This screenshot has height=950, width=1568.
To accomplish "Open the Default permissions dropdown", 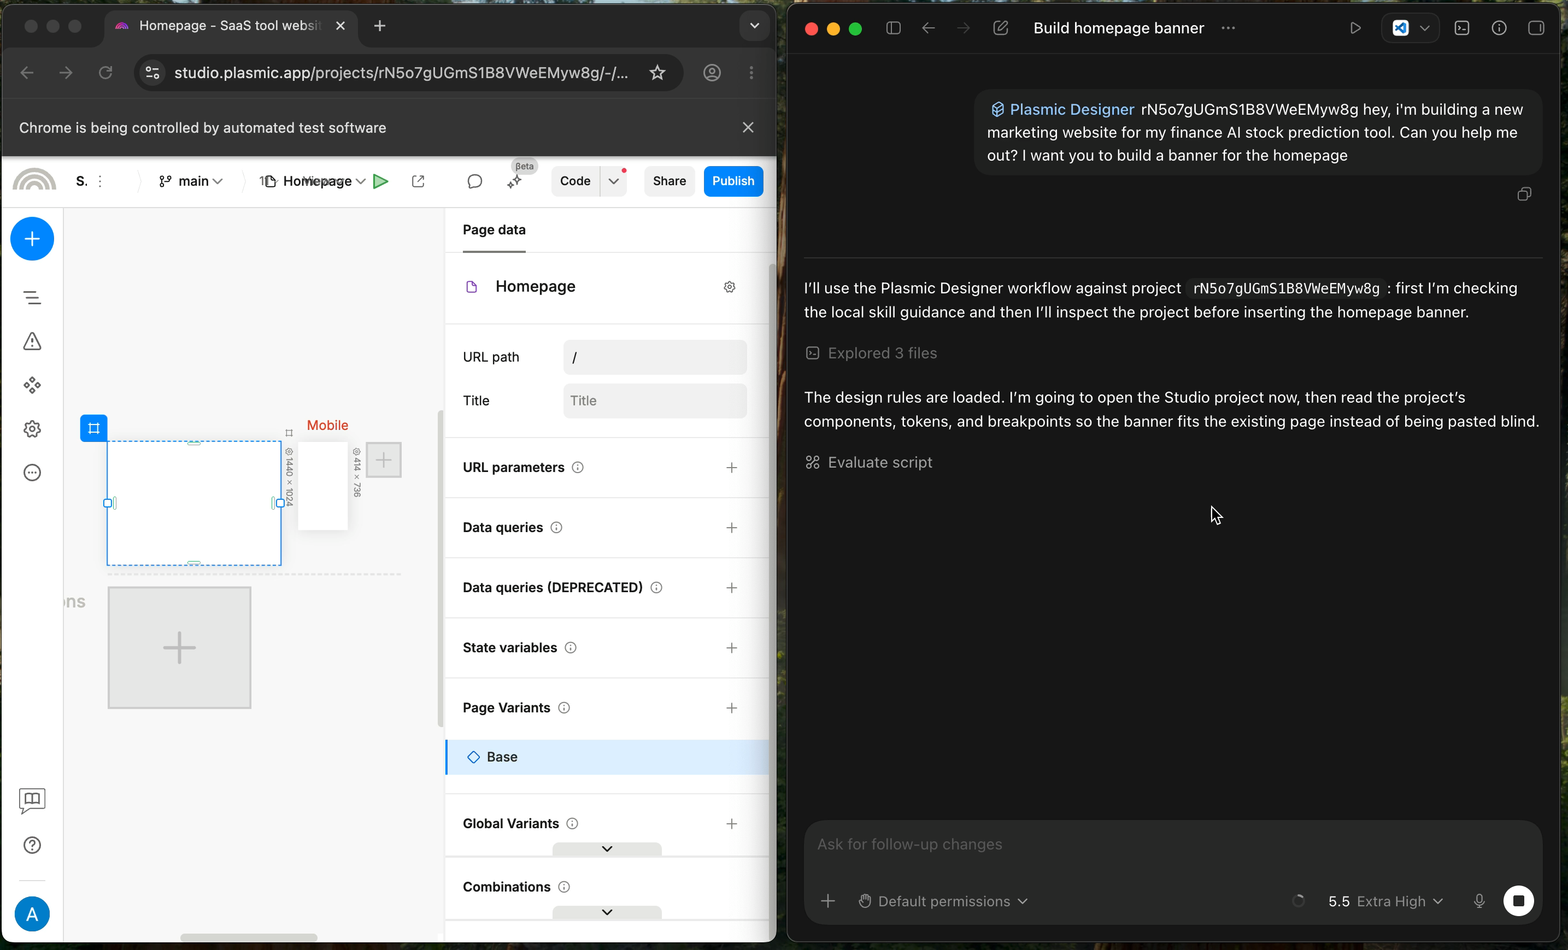I will point(943,901).
